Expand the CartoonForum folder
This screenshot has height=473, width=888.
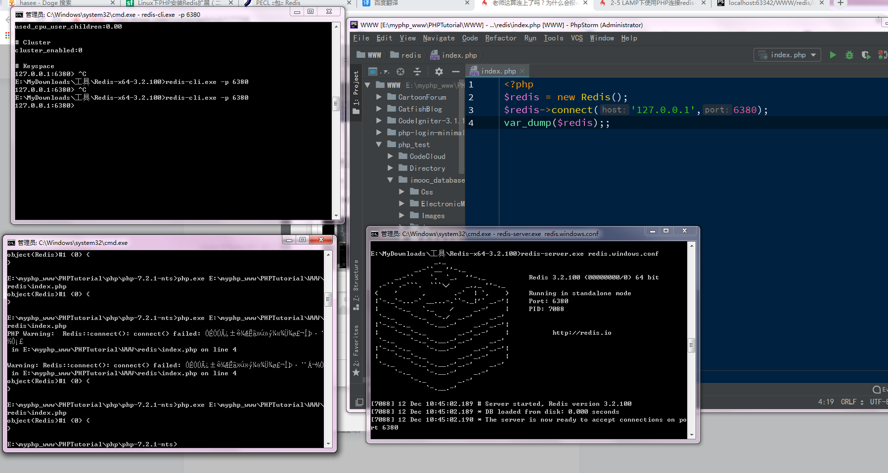pos(379,97)
